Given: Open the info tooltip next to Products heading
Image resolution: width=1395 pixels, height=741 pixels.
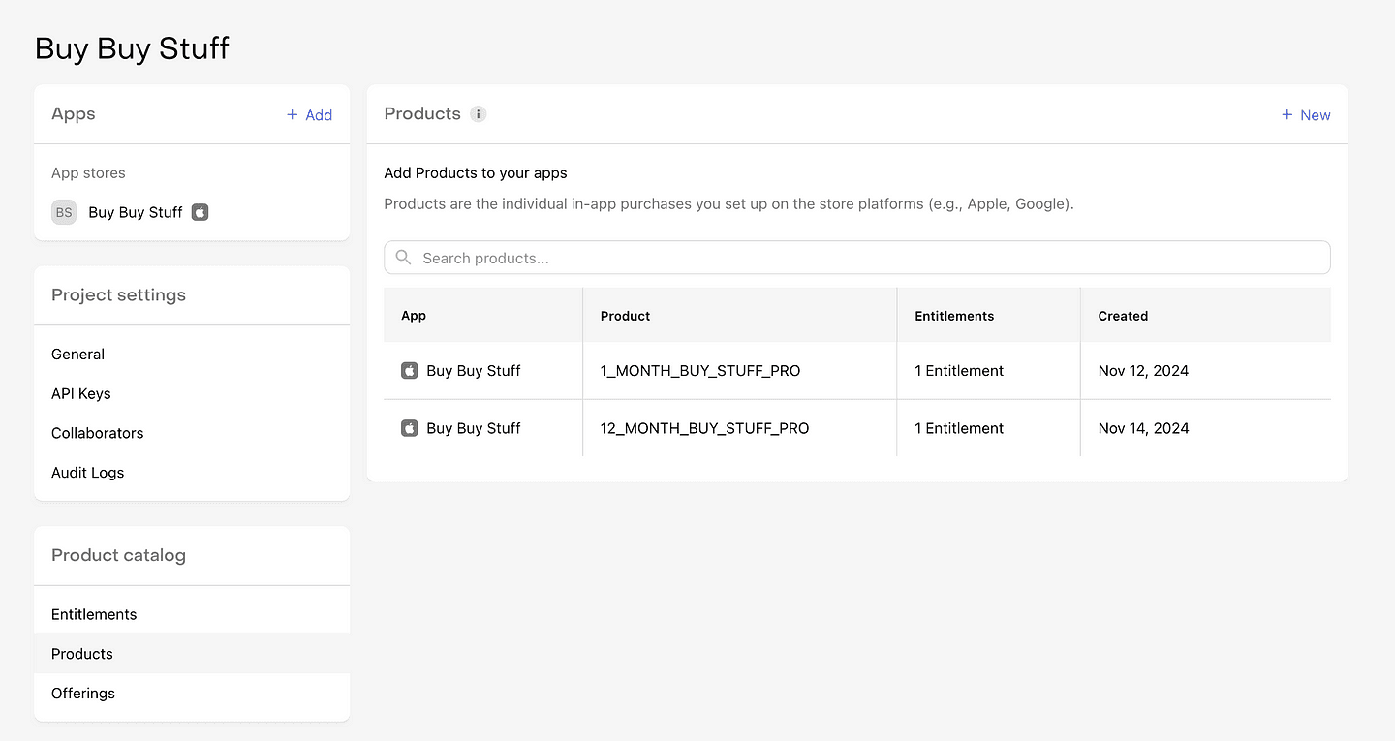Looking at the screenshot, I should 478,113.
